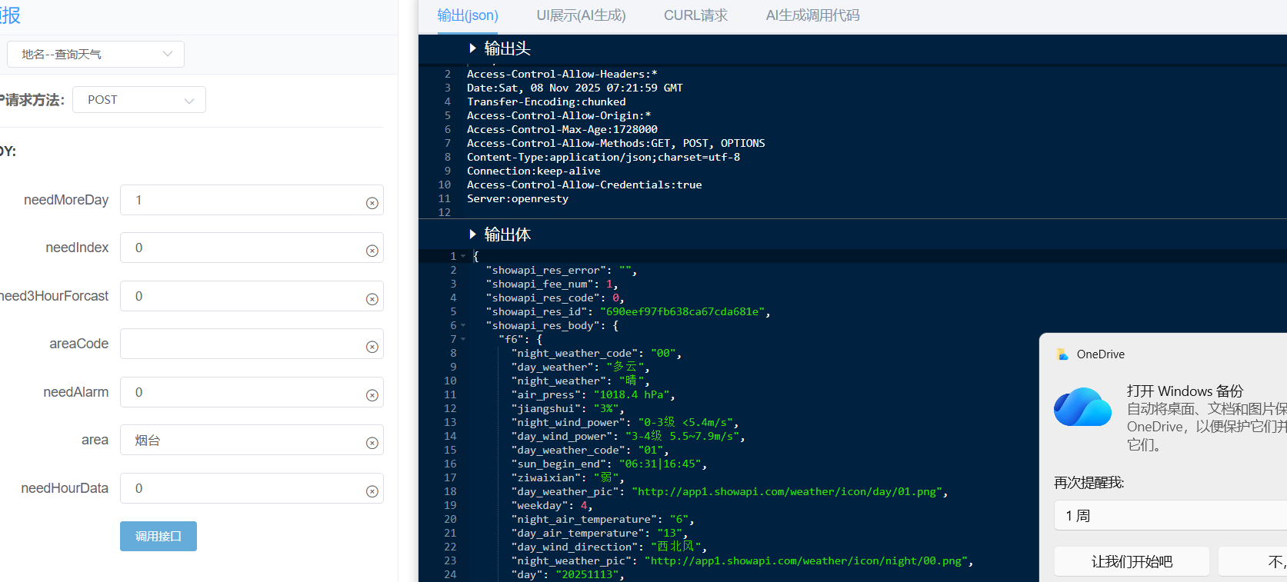This screenshot has width=1287, height=582.
Task: Clear the needMoreDay field with its clear icon
Action: 372,203
